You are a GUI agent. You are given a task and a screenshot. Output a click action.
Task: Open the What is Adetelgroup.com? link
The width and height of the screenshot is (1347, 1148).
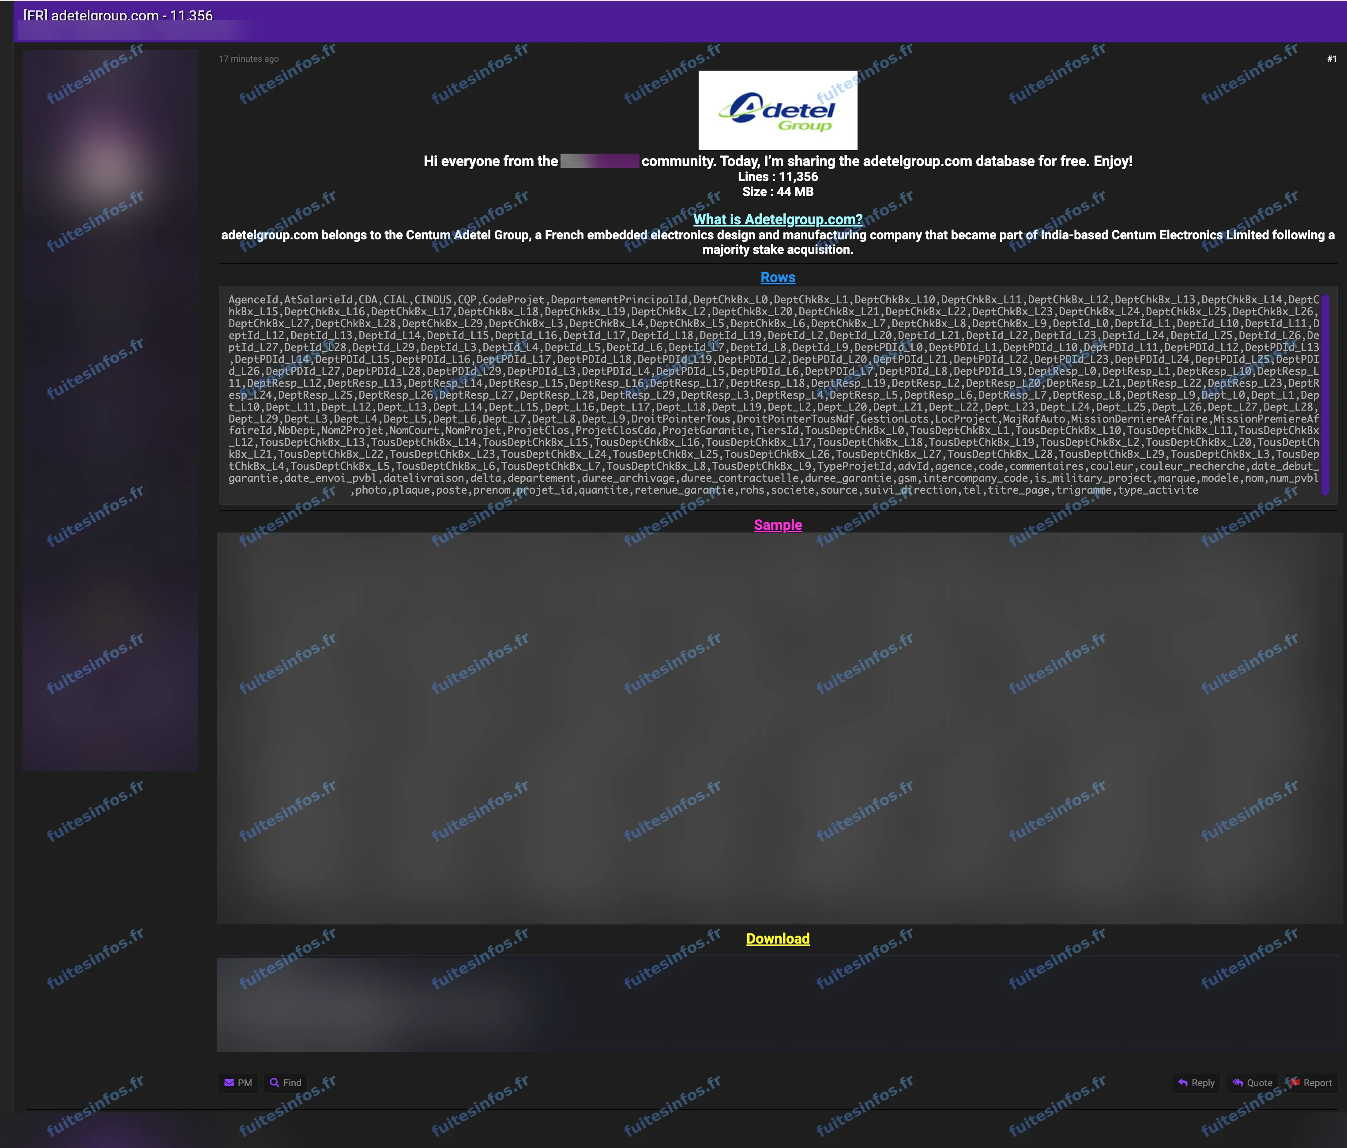pos(778,219)
